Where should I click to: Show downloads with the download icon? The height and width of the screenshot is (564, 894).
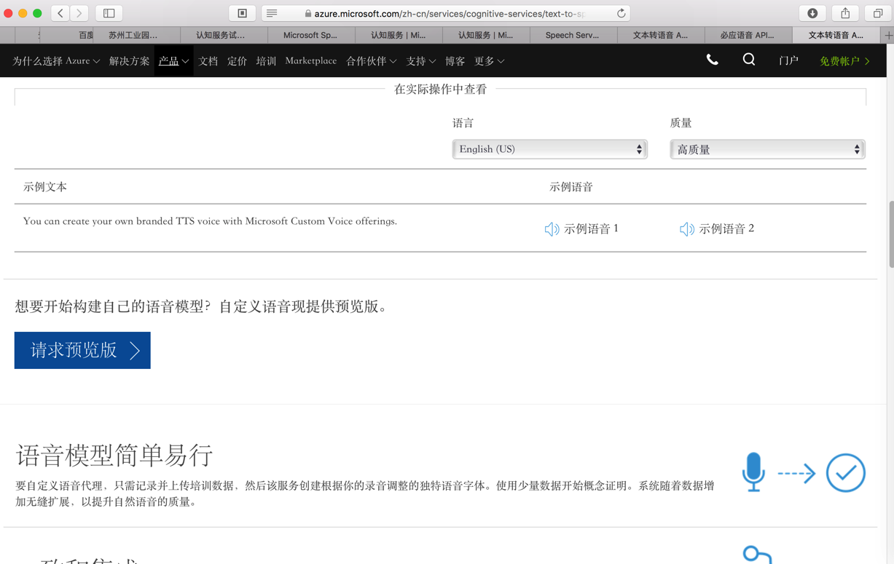tap(812, 13)
